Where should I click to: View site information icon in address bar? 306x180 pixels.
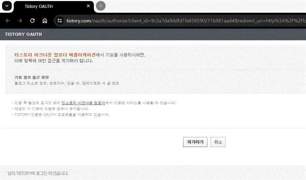click(60, 21)
